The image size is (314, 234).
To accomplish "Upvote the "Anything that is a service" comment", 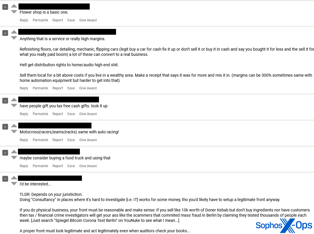I will [x=14, y=32].
